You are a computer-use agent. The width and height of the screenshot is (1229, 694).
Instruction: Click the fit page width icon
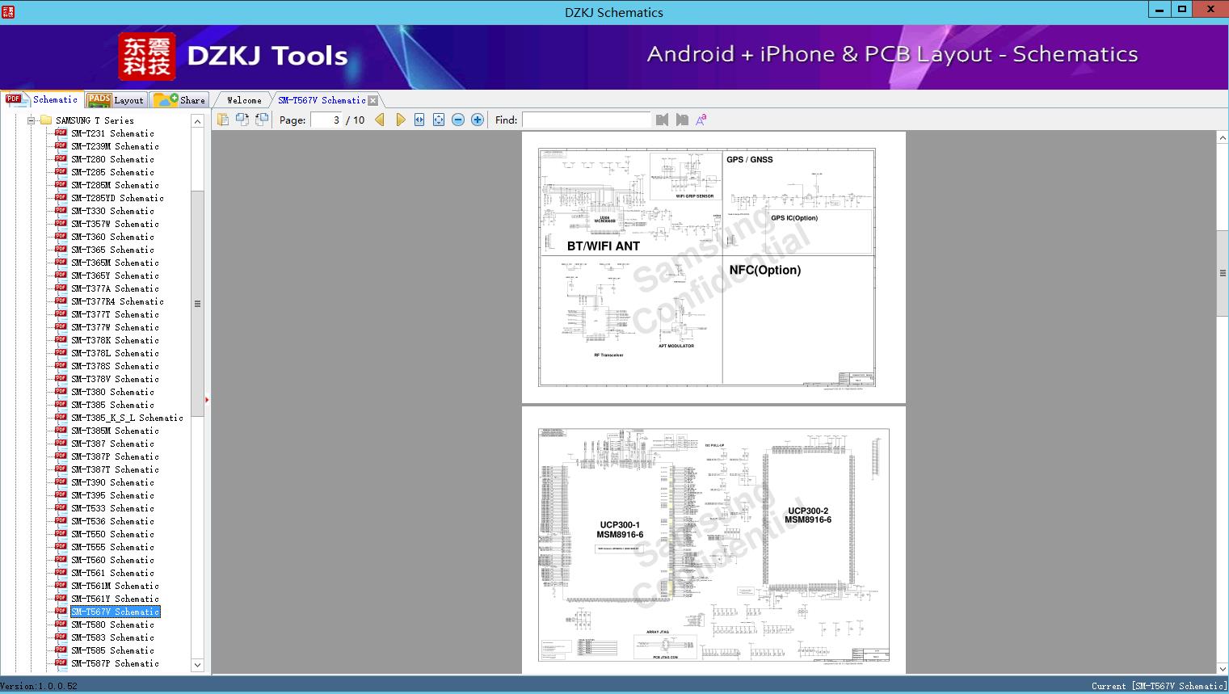coord(419,120)
